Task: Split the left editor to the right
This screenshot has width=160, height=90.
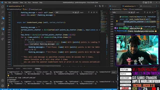Action: click(103, 6)
